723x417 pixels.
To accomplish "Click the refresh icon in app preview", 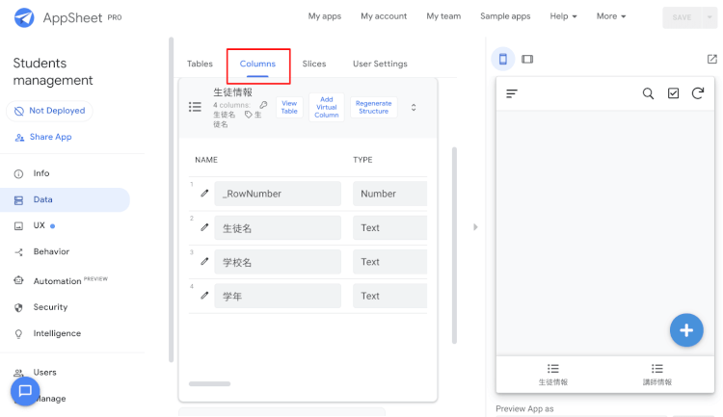I will [697, 93].
